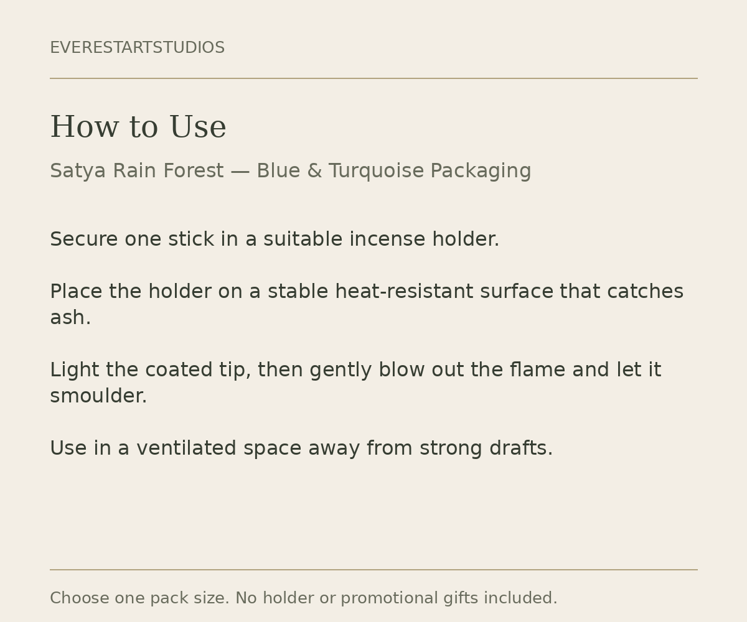The image size is (747, 622).
Task: Click 'Satya Rain Forest' product name
Action: 136,171
